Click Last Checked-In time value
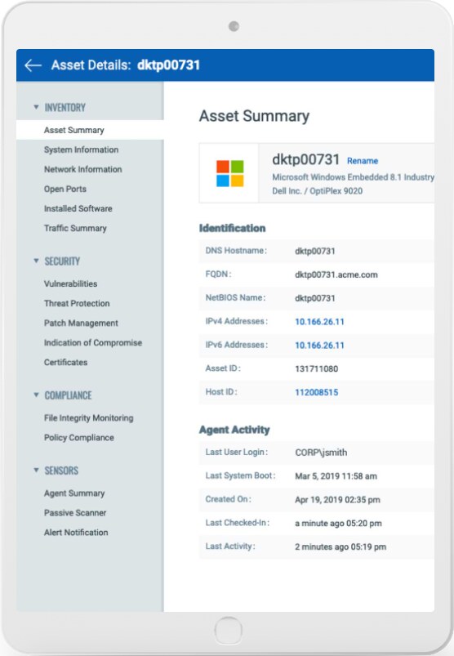The height and width of the screenshot is (656, 454). tap(338, 524)
